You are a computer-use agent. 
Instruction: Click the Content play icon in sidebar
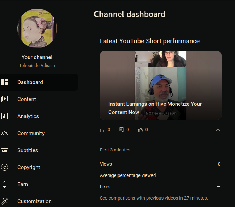point(5,99)
